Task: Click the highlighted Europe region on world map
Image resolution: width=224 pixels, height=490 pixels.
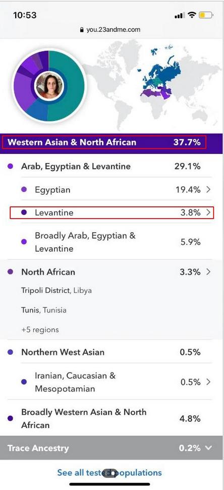Action: 161,73
